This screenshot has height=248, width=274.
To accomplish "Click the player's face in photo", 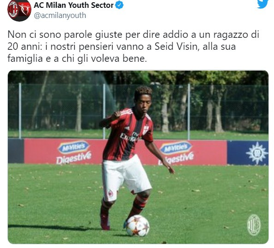I will point(143,103).
